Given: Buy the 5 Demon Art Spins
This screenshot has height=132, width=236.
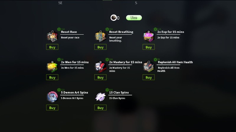Looking at the screenshot, I should 52,108.
